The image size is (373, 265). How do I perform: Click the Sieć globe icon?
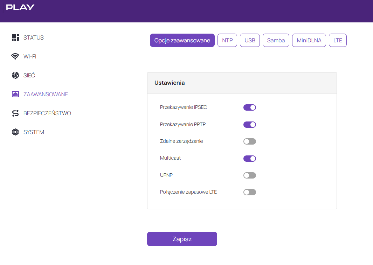coord(15,75)
